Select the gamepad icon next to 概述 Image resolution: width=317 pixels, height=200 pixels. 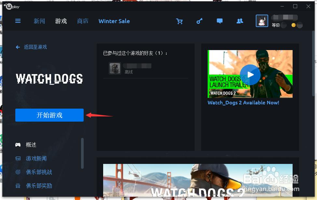(x=18, y=145)
